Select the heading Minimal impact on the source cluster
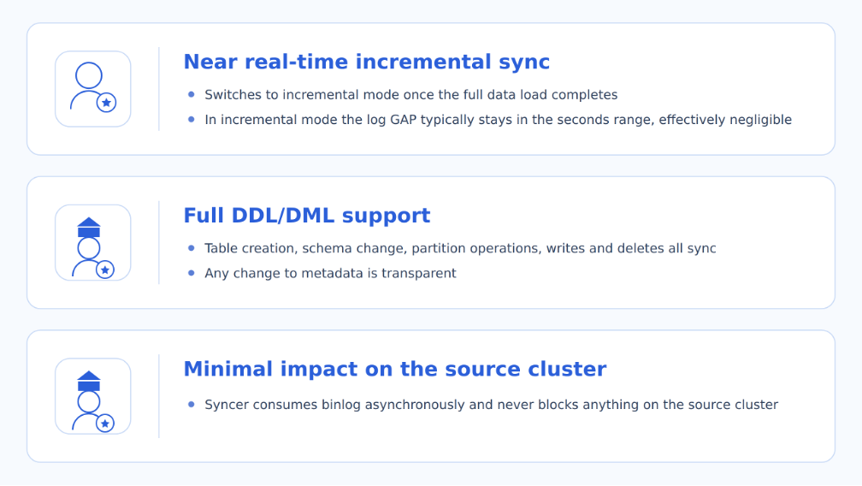The width and height of the screenshot is (862, 486). point(395,369)
